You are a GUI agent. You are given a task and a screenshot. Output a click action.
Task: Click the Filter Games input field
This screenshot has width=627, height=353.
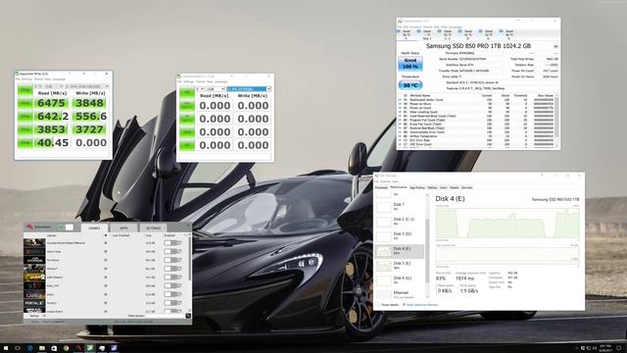(165, 316)
